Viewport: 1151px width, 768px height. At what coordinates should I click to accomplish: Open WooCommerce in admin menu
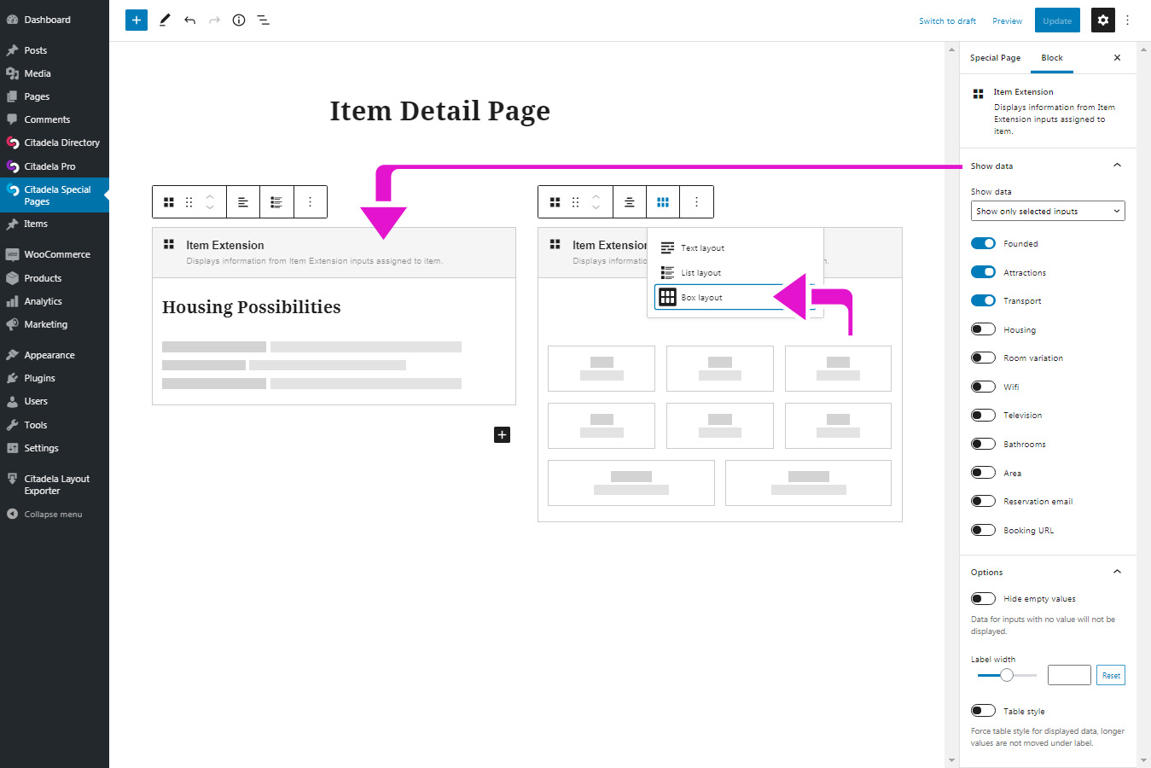click(x=56, y=254)
